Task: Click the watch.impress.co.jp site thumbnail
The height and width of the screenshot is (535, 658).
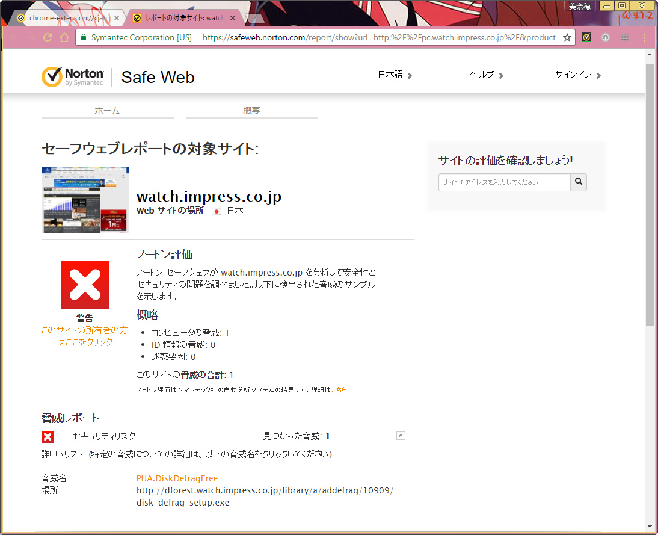Action: (85, 200)
